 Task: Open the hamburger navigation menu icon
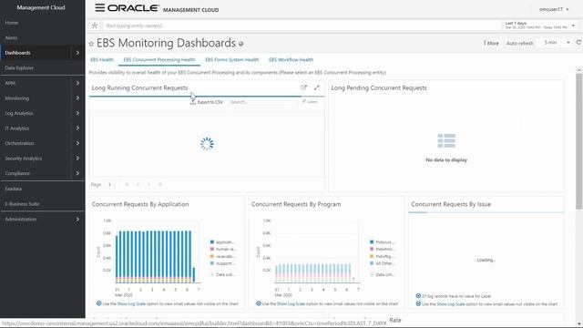(99, 8)
